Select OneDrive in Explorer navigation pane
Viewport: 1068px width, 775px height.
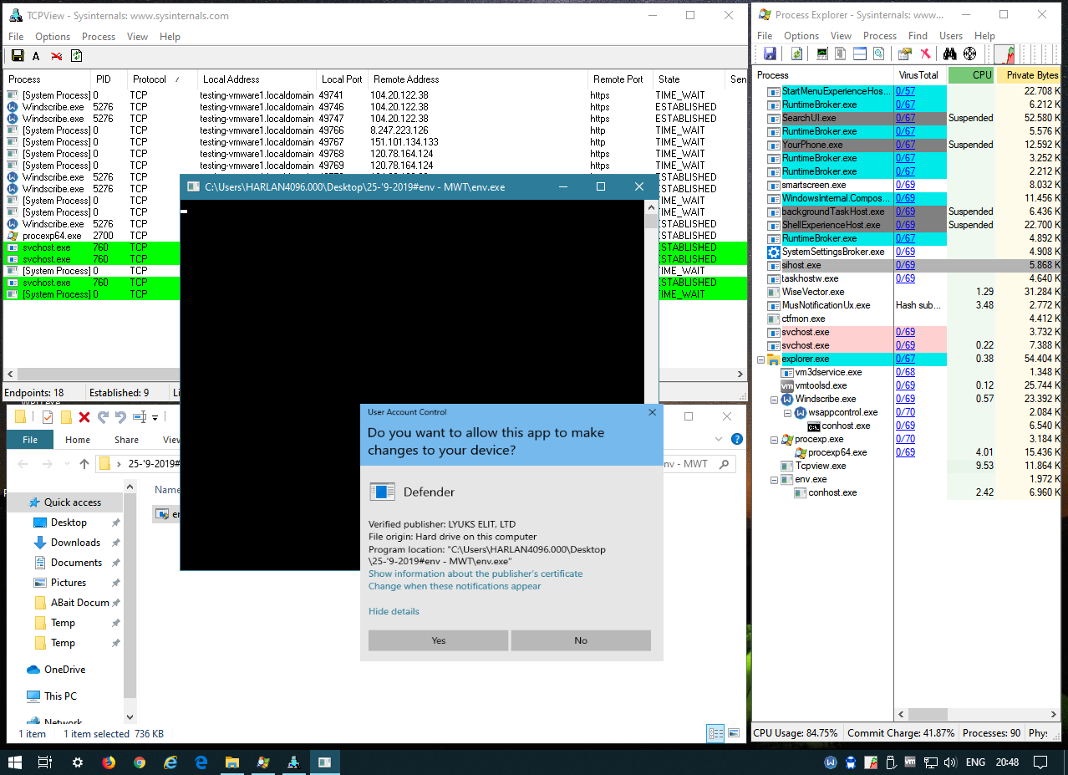click(64, 670)
